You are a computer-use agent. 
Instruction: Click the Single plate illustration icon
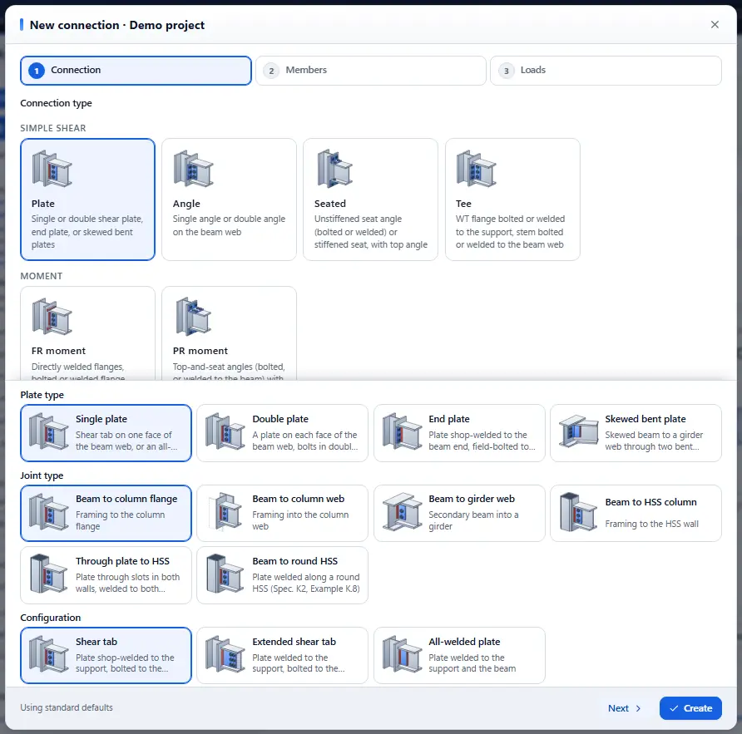pyautogui.click(x=49, y=432)
